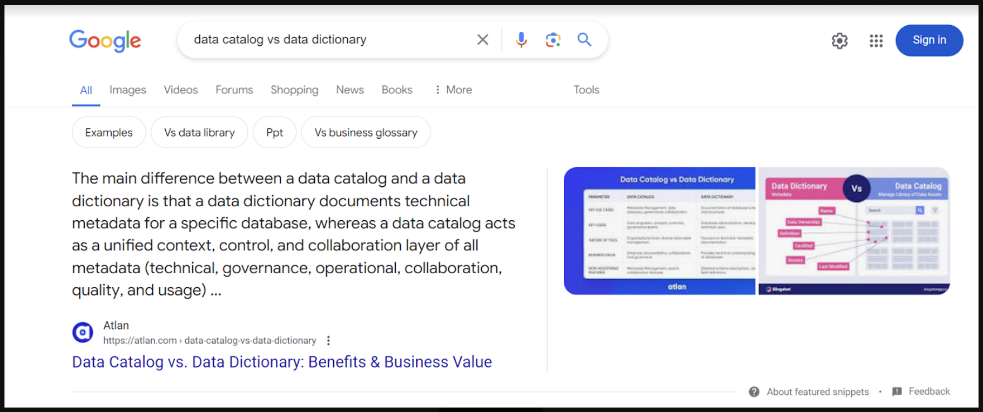Select the Examples suggestion chip

[x=109, y=132]
